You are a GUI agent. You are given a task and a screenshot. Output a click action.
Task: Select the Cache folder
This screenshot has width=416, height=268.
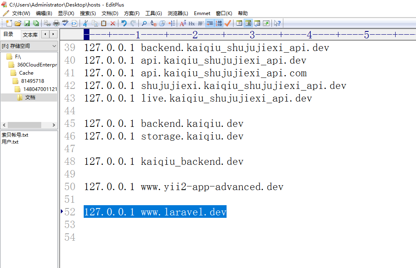[x=26, y=73]
